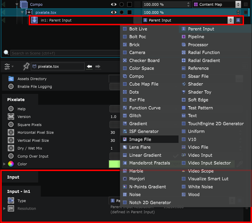Click the Pipeline purple icon
This screenshot has height=223, width=252.
[x=183, y=37]
